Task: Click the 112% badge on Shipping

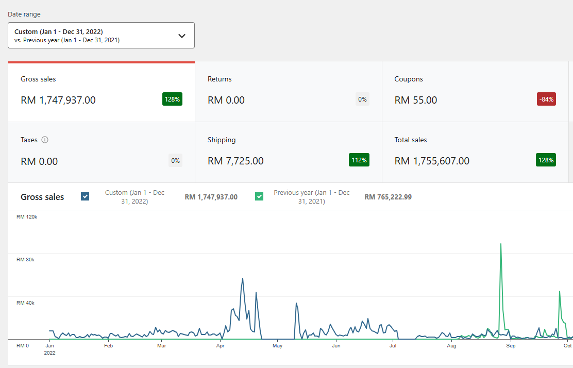Action: 359,160
